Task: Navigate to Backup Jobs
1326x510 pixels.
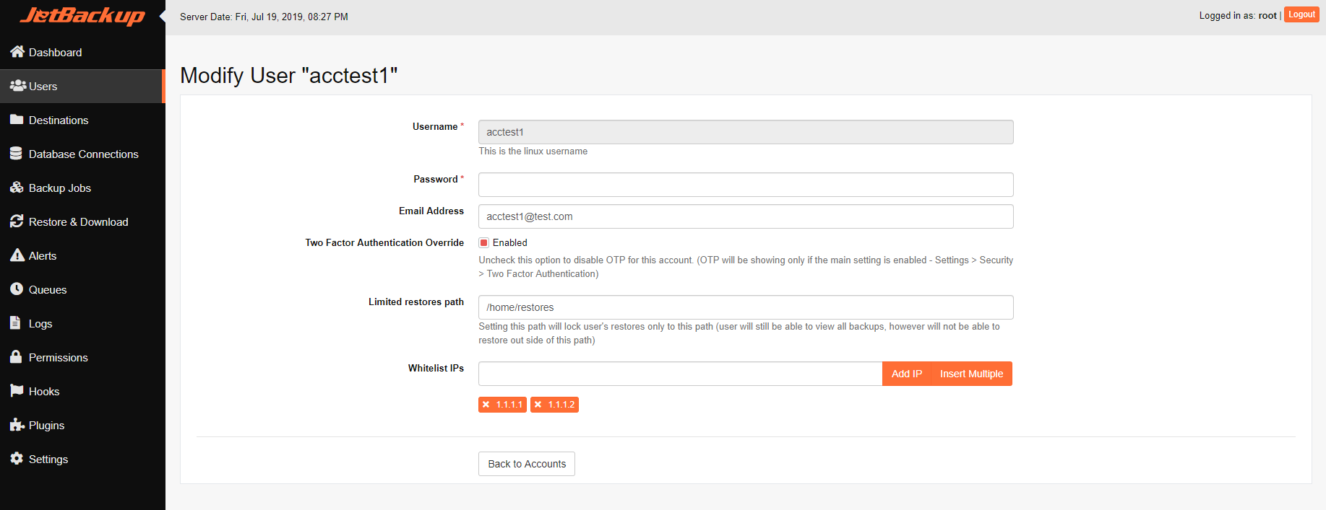Action: (x=82, y=188)
